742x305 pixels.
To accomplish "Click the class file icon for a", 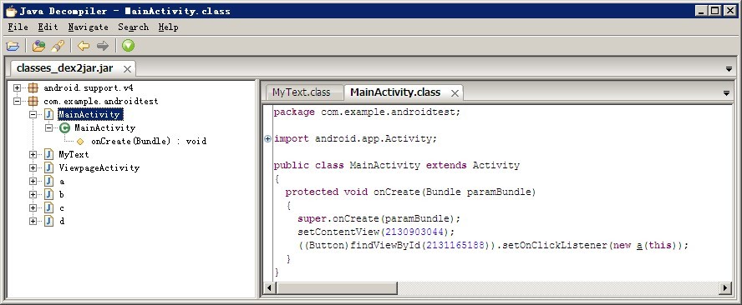I will [48, 182].
